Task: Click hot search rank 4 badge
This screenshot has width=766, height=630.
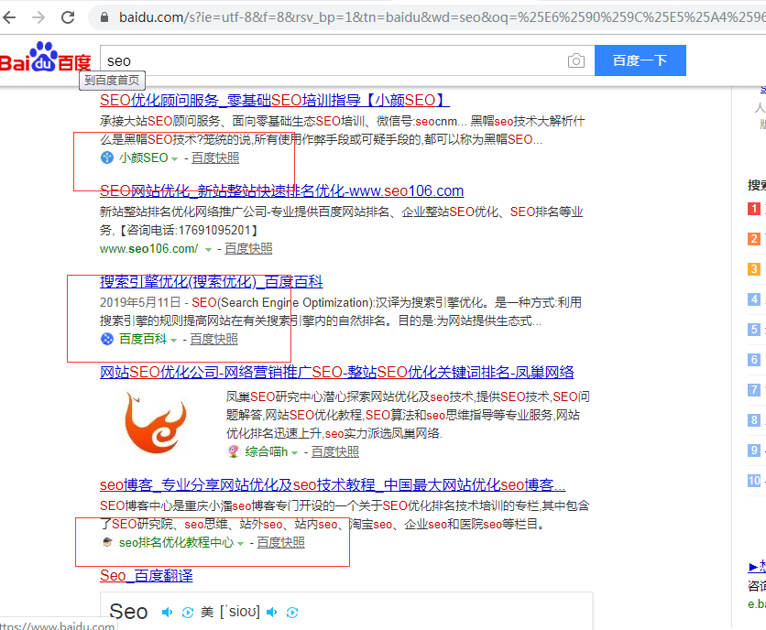Action: [754, 299]
